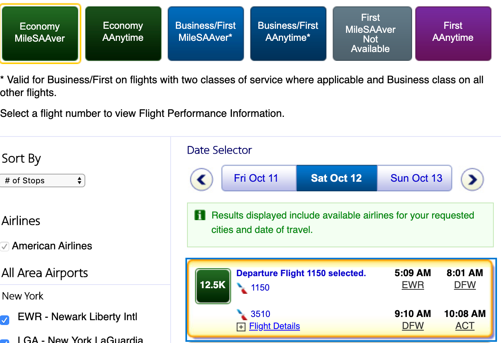Screen dimensions: 501x343
Task: Click the next date arrow icon
Action: coord(472,179)
